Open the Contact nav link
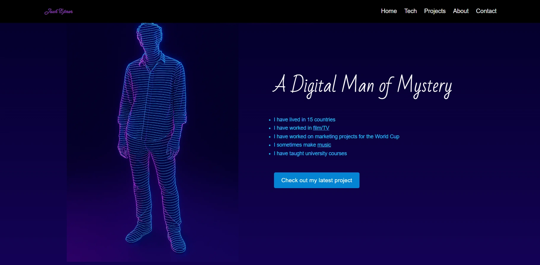 coord(486,11)
